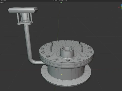Click the 3D cursor on the cylinder
The height and width of the screenshot is (91, 122).
tap(56, 70)
